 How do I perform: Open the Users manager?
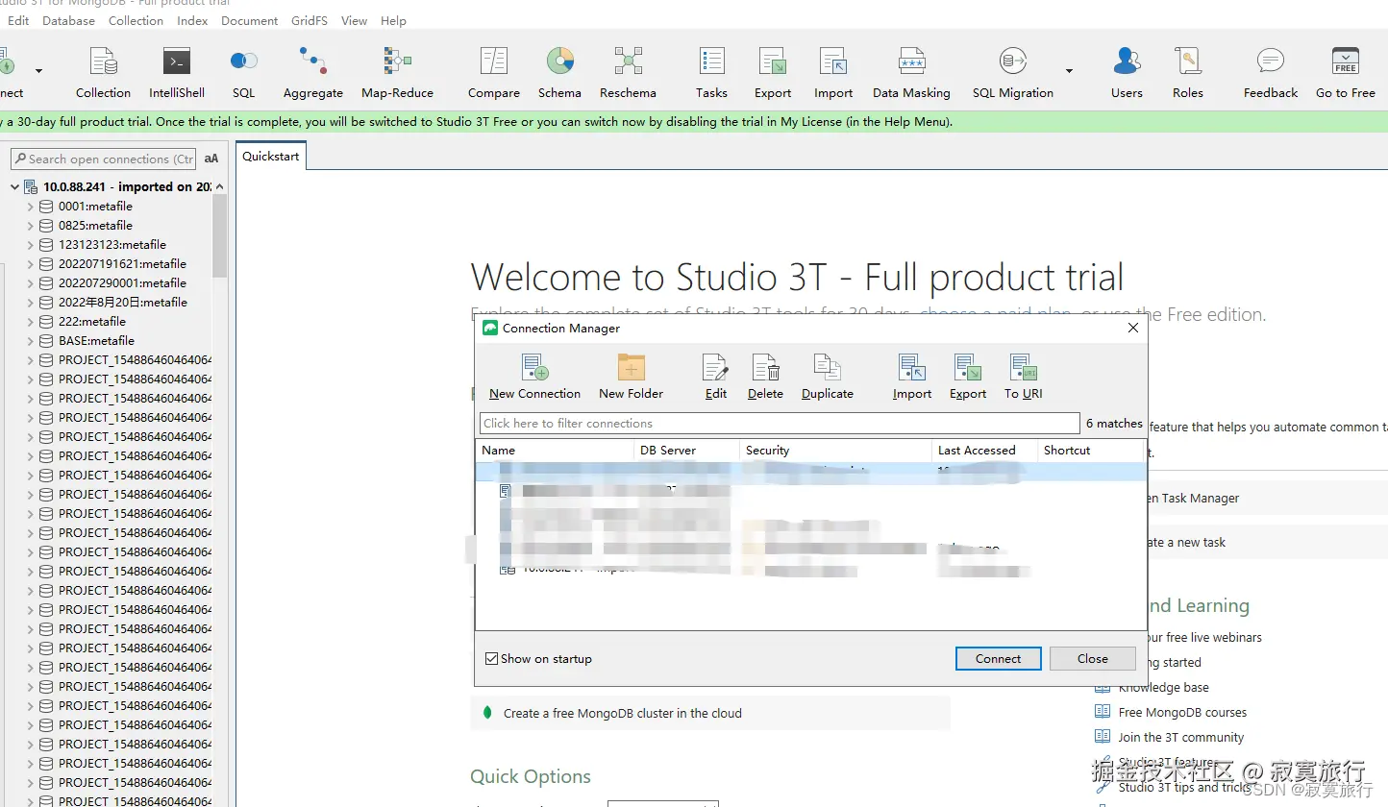pyautogui.click(x=1127, y=72)
